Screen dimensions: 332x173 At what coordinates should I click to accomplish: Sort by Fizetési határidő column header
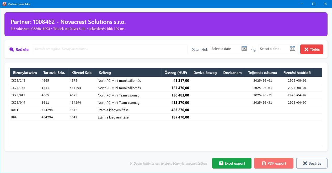pyautogui.click(x=297, y=73)
